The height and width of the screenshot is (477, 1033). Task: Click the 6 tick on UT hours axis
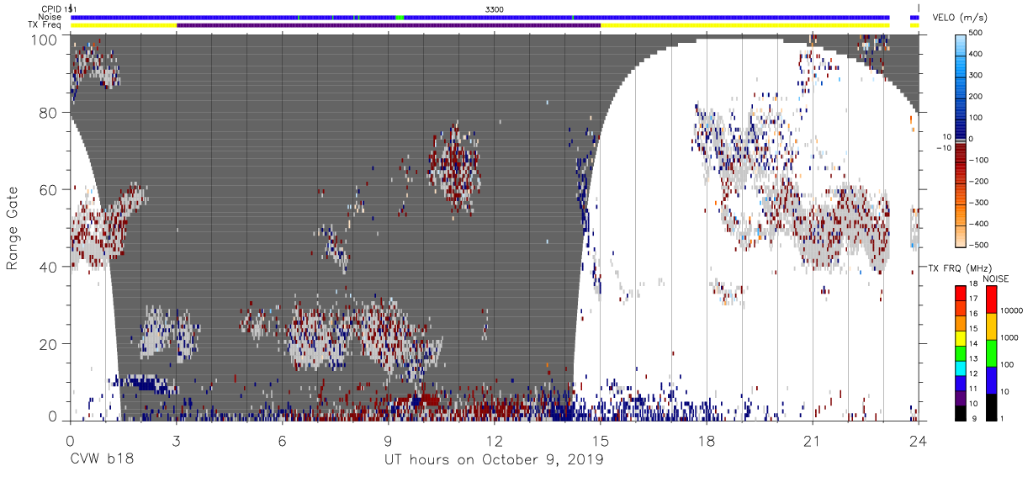tap(282, 440)
